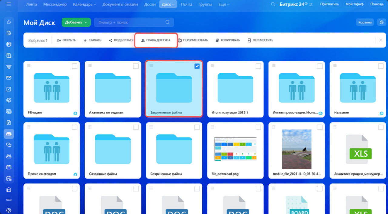
Task: Open disk settings gear next to Корзина
Action: point(381,22)
